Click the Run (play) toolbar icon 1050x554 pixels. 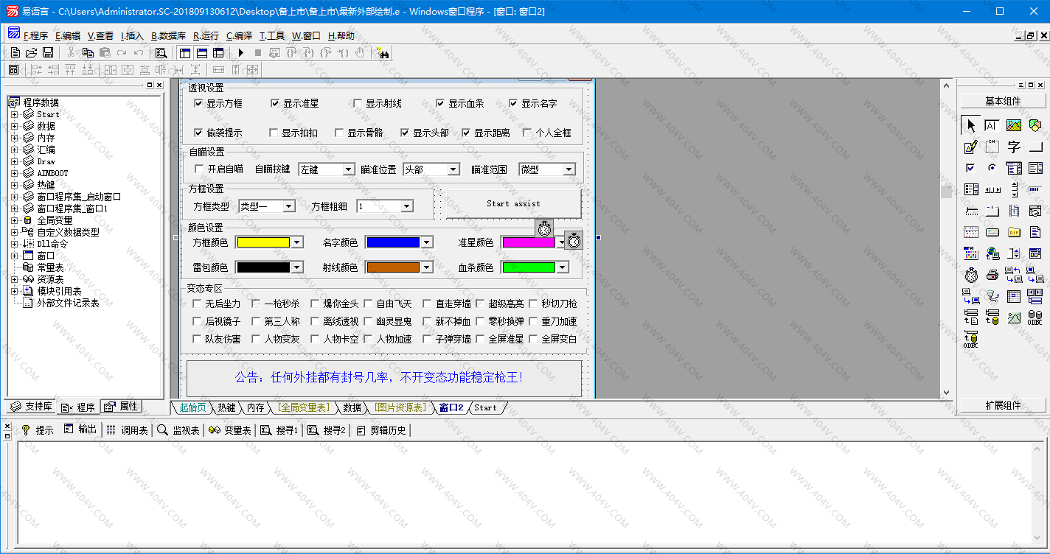[240, 52]
